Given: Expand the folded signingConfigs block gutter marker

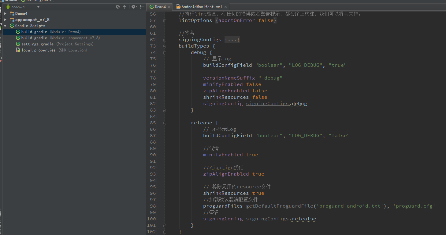Looking at the screenshot, I should 165,40.
